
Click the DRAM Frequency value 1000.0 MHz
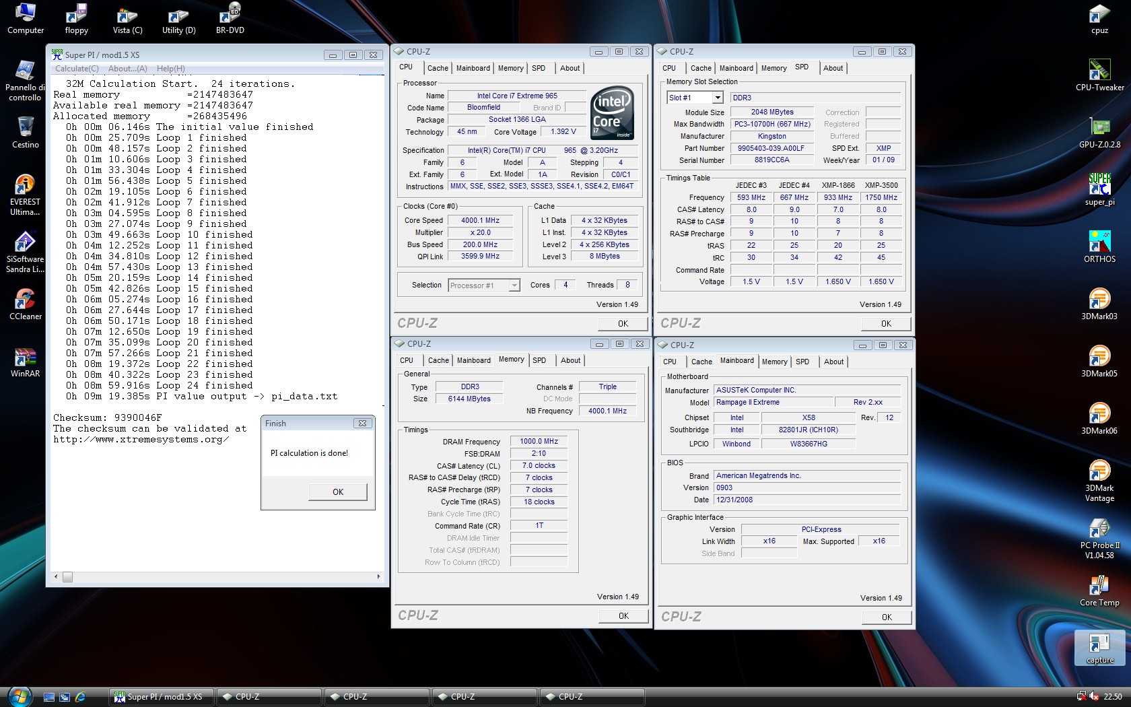coord(539,442)
